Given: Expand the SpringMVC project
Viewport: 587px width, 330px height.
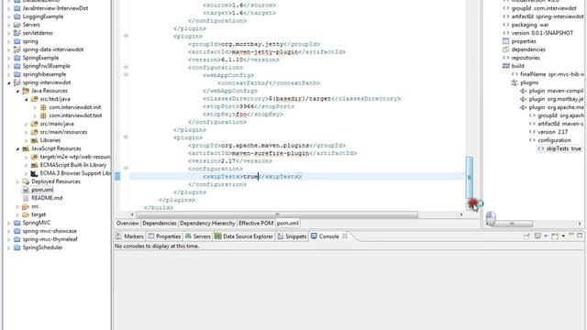Looking at the screenshot, I should [x=9, y=223].
